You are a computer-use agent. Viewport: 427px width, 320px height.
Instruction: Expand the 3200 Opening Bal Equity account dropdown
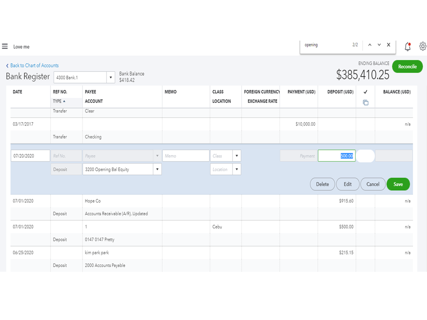157,169
